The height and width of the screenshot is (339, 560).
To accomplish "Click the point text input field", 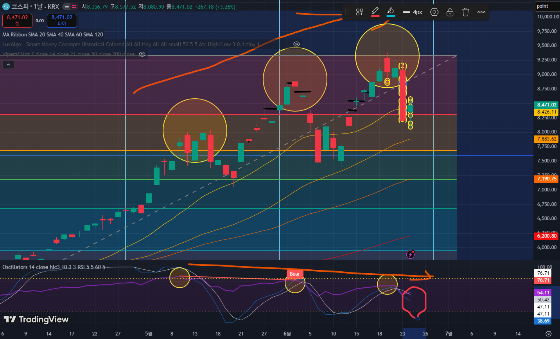I will click(547, 6).
